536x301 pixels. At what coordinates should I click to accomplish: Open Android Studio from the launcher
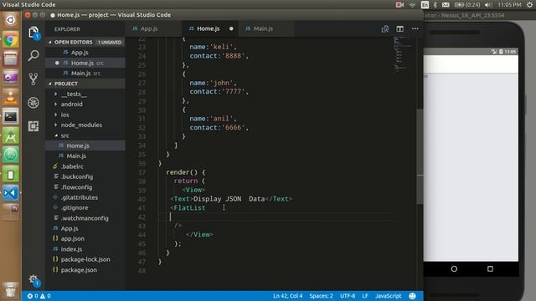pyautogui.click(x=11, y=136)
